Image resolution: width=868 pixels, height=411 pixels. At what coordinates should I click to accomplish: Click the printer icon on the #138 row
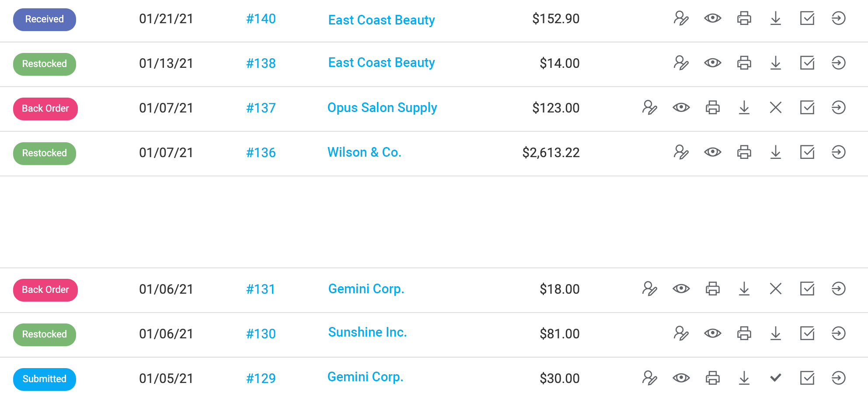click(744, 63)
